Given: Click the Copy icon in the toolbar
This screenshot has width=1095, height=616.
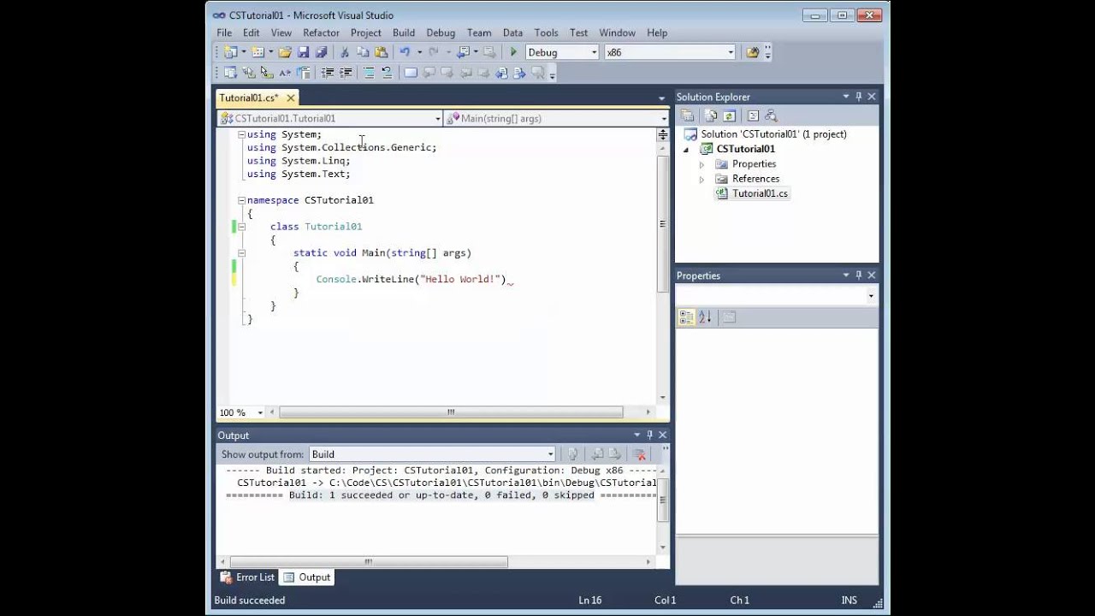Looking at the screenshot, I should [363, 52].
